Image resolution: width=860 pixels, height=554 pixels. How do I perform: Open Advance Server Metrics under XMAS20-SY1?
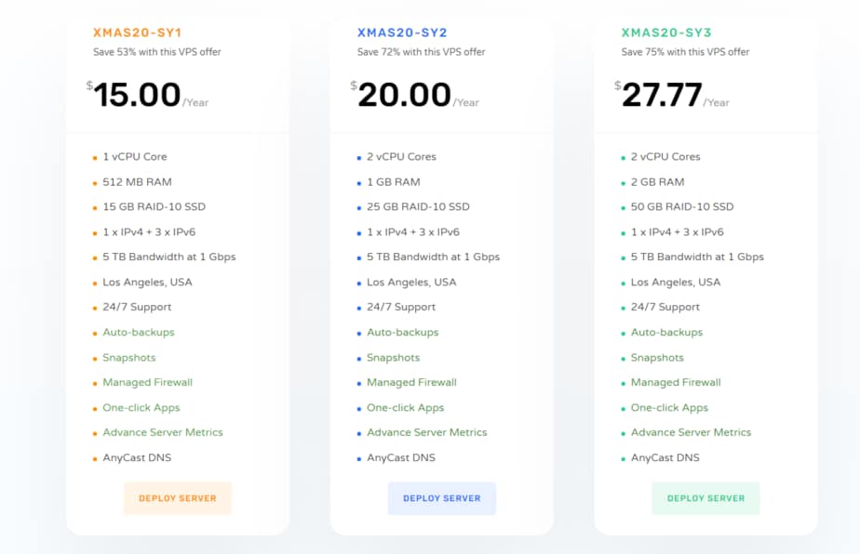tap(163, 432)
